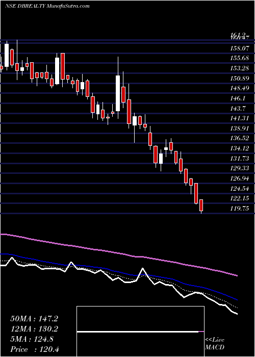255x357 pixels.
Task: Click the 146.1 price level label
Action: coord(238,98)
